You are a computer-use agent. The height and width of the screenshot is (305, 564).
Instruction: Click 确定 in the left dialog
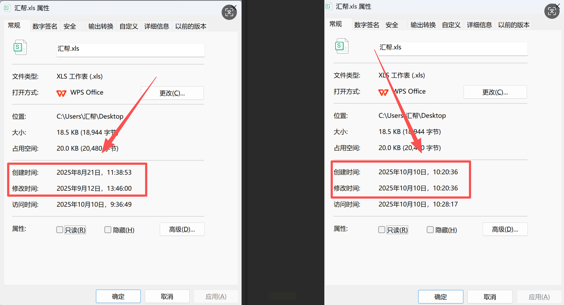tap(118, 296)
